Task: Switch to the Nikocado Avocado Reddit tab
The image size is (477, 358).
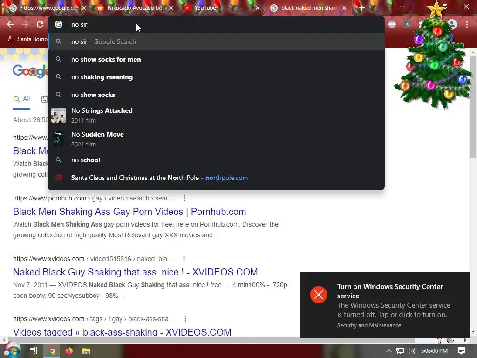Action: pos(134,8)
